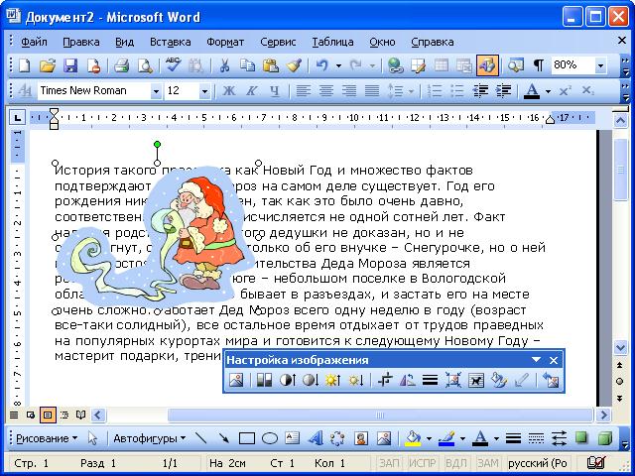The height and width of the screenshot is (476, 635).
Task: Toggle Bold formatting Ж
Action: click(229, 91)
